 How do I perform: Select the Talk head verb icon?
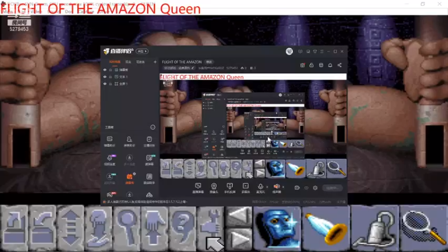[99, 228]
